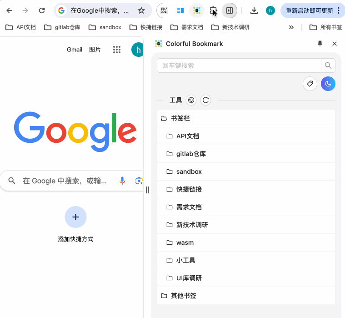The height and width of the screenshot is (318, 345).
Task: Open the QR code extension icon
Action: pyautogui.click(x=164, y=10)
